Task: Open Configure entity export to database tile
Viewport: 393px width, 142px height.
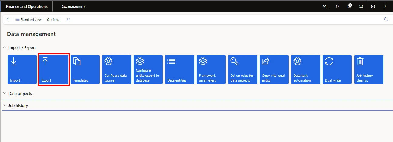Action: (x=148, y=69)
